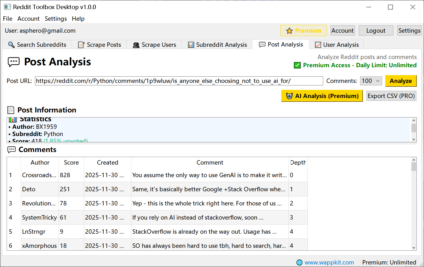This screenshot has width=424, height=267.
Task: Click the User: asphero@gmail.com label
Action: point(40,30)
